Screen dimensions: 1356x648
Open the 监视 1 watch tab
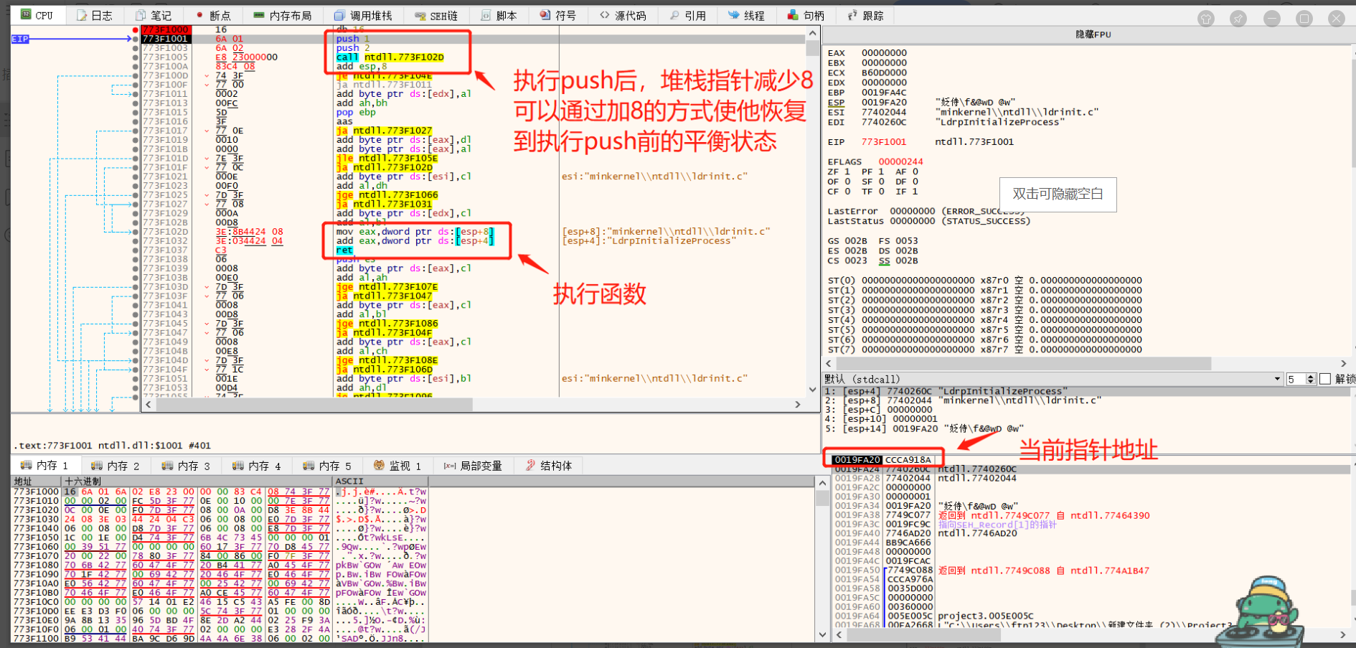tap(397, 466)
